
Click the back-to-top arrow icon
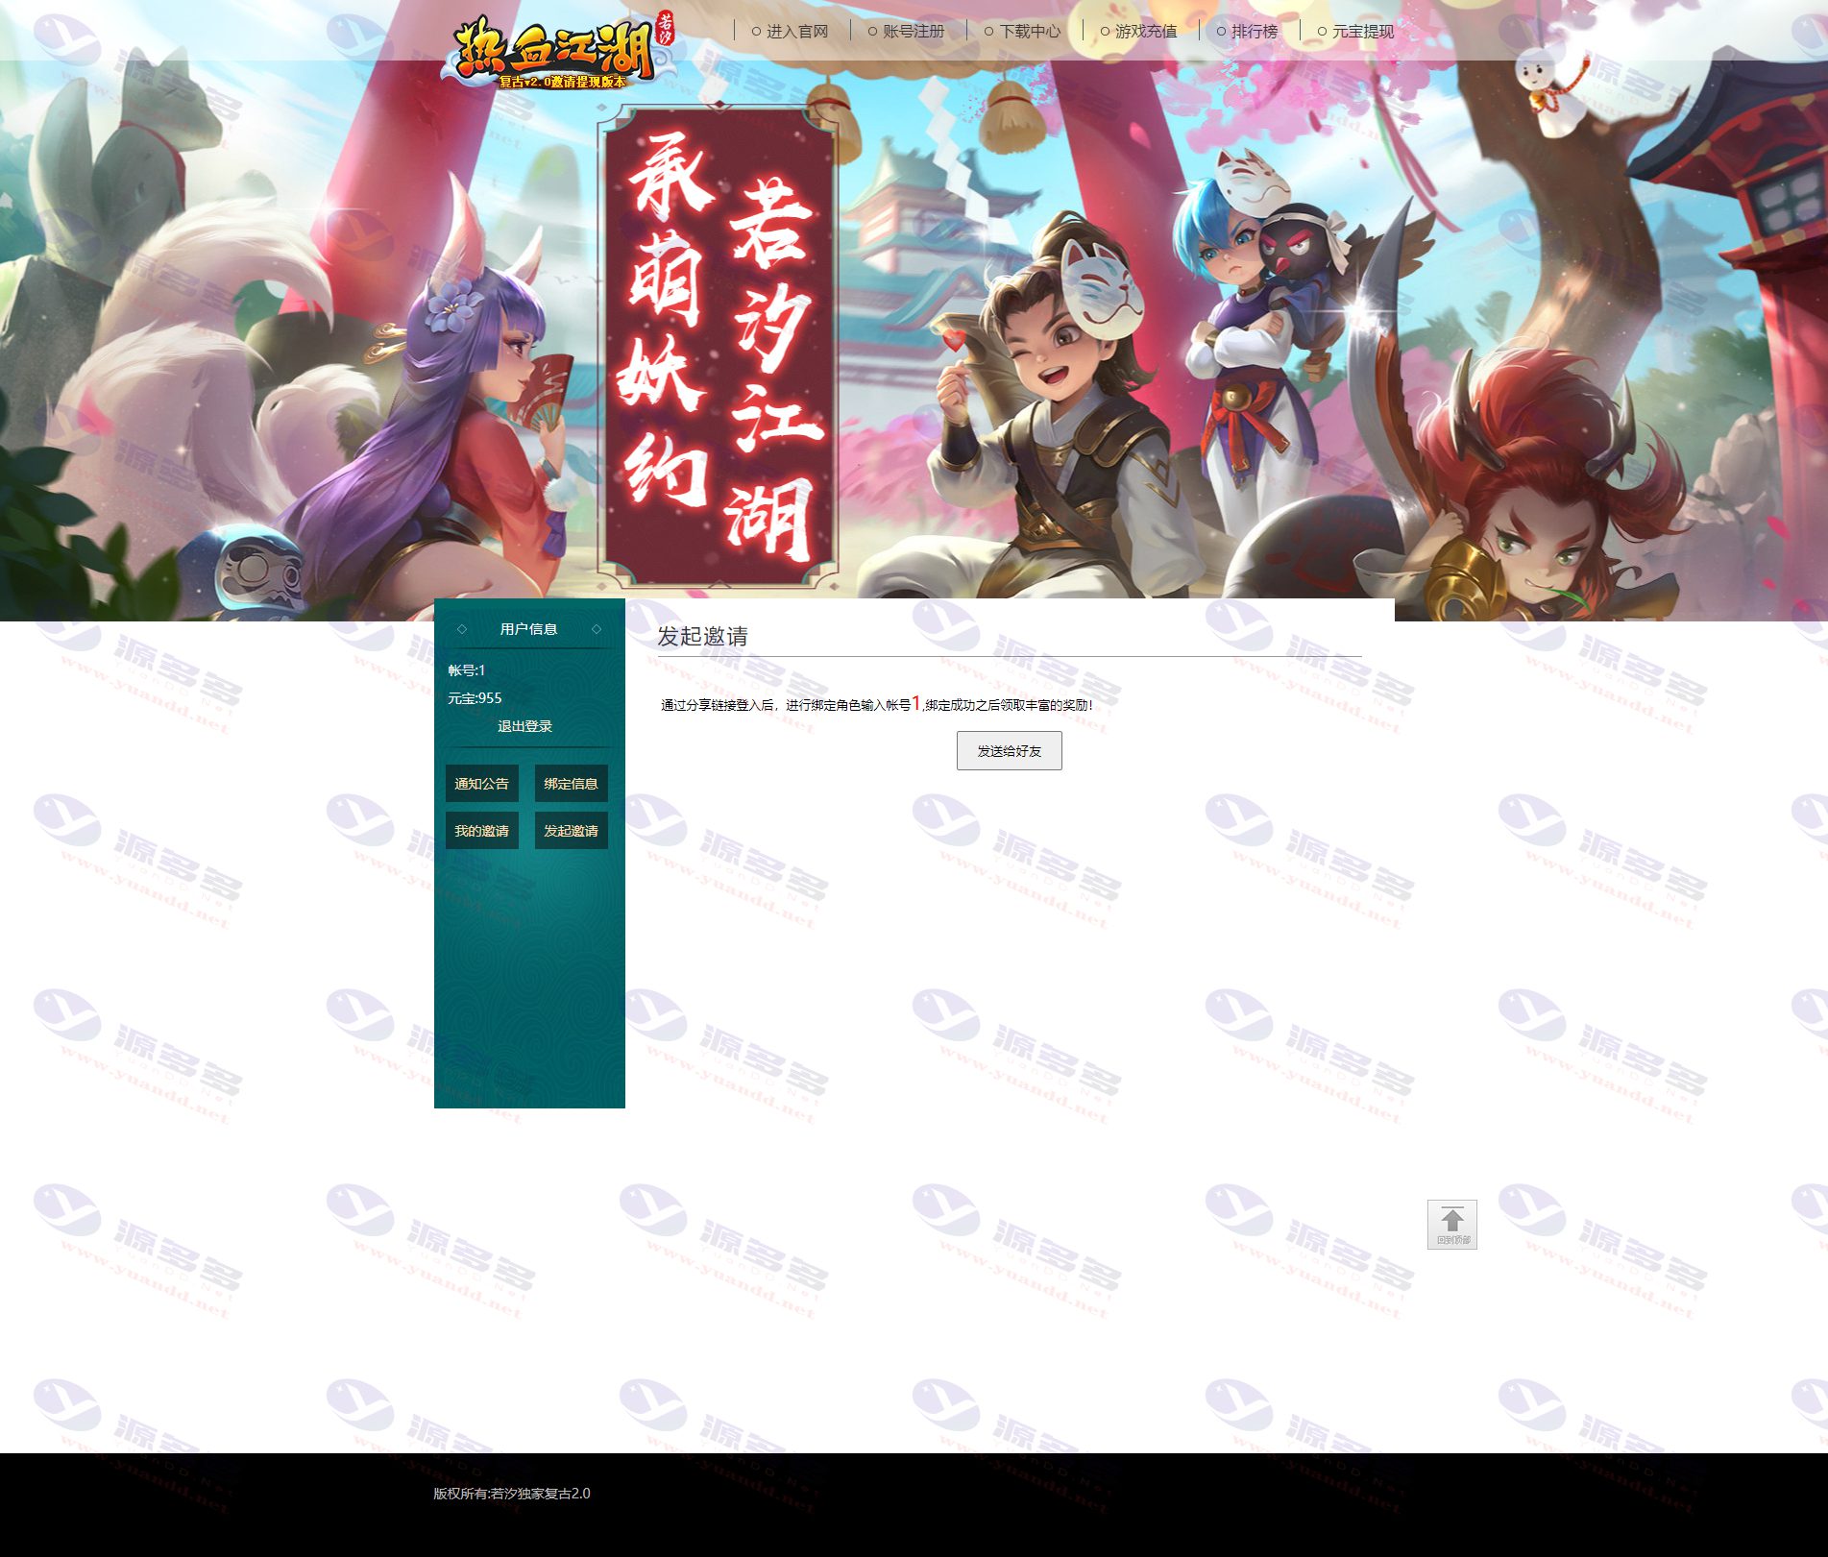(x=1451, y=1225)
